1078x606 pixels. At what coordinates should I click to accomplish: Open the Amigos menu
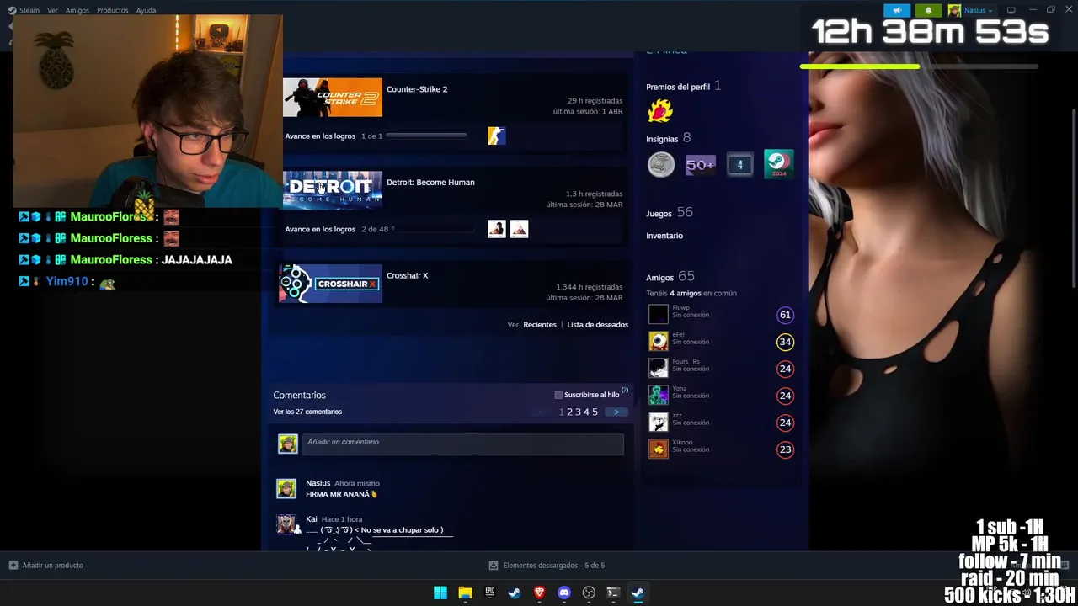tap(77, 10)
